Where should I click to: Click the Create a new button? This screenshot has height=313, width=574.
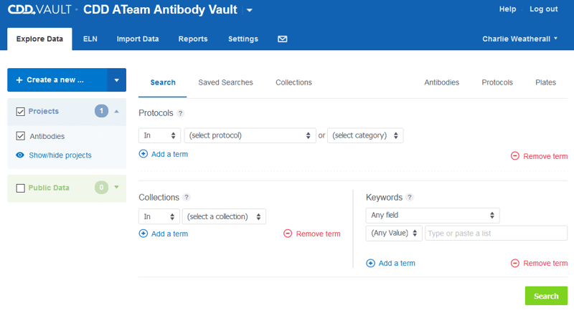(x=57, y=80)
